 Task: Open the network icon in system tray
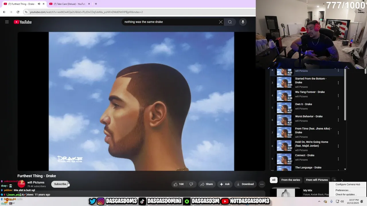tap(337, 201)
